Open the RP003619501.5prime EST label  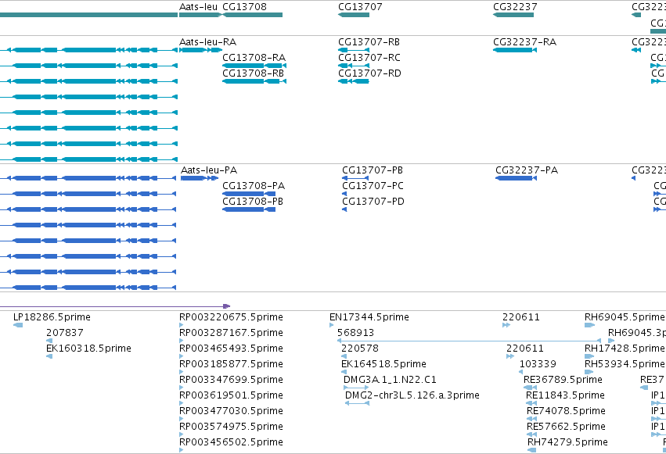pos(231,395)
